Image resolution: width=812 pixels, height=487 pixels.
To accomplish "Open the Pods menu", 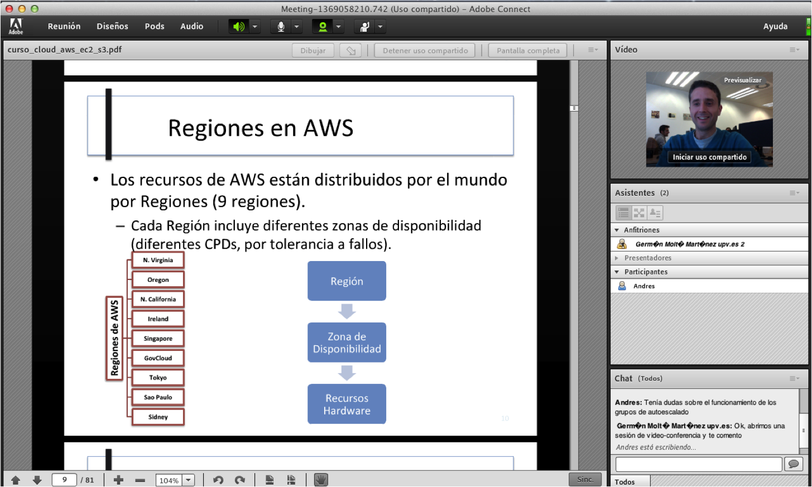I will click(x=155, y=26).
